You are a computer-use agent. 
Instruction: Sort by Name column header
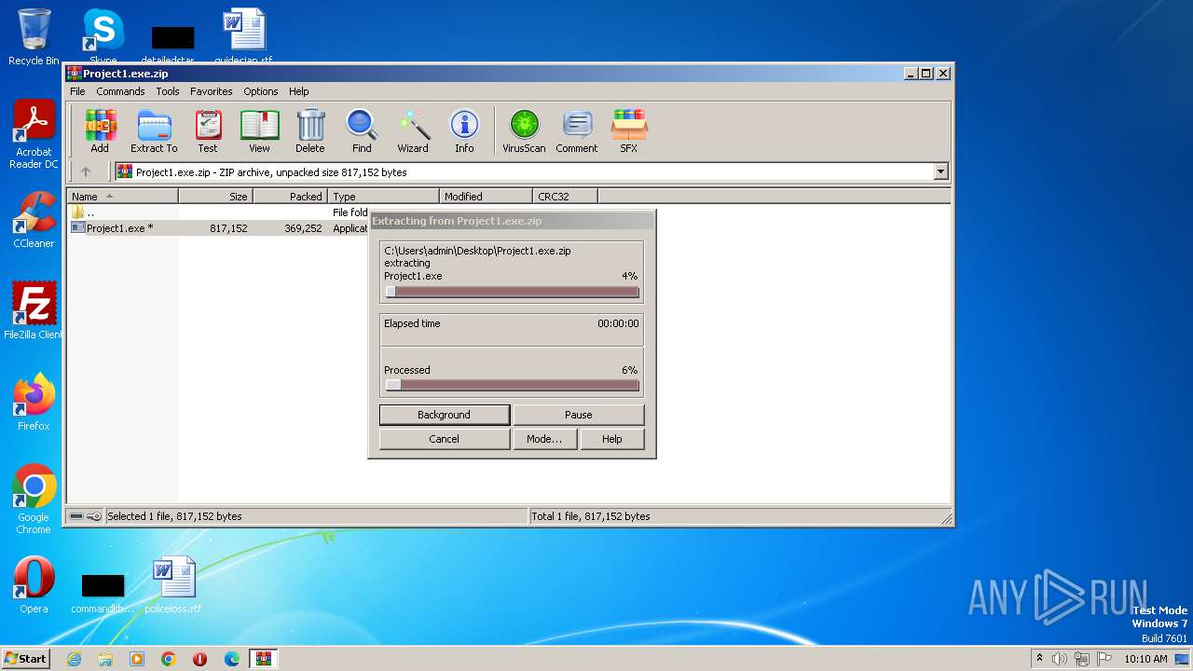(x=122, y=196)
